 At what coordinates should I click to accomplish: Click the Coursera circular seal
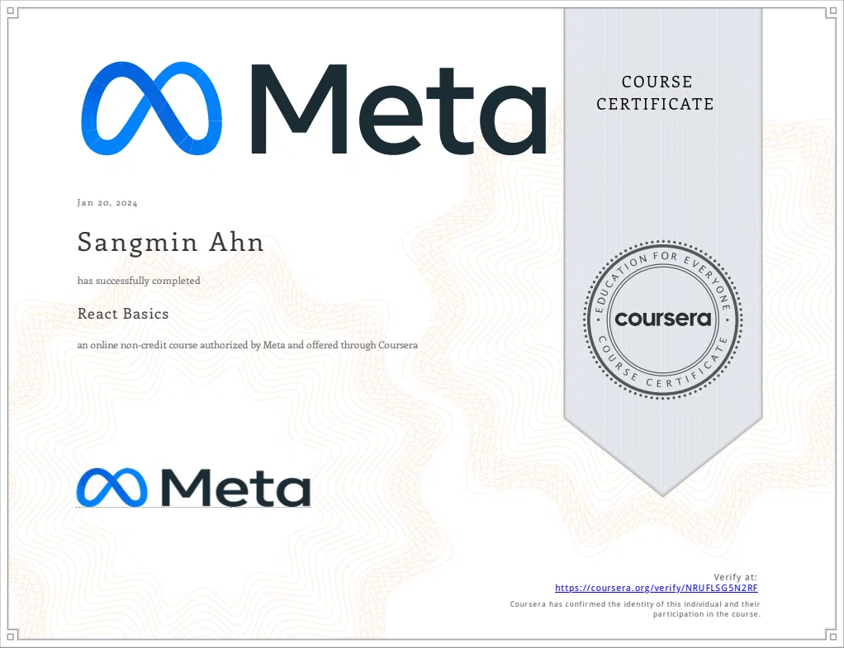coord(663,319)
